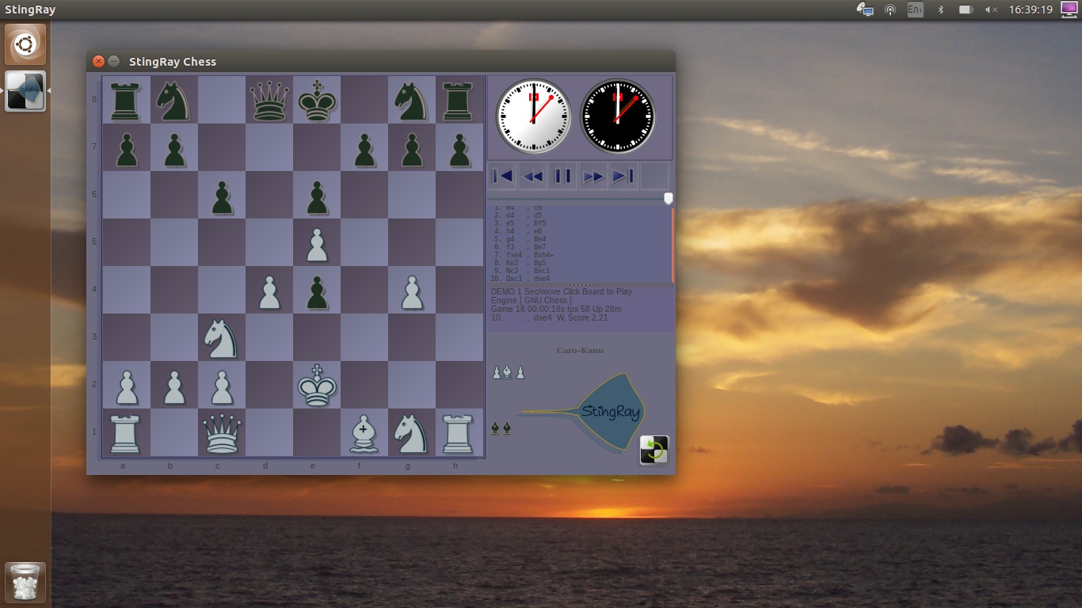Image resolution: width=1082 pixels, height=608 pixels.
Task: Pause the demo game playback
Action: click(563, 176)
